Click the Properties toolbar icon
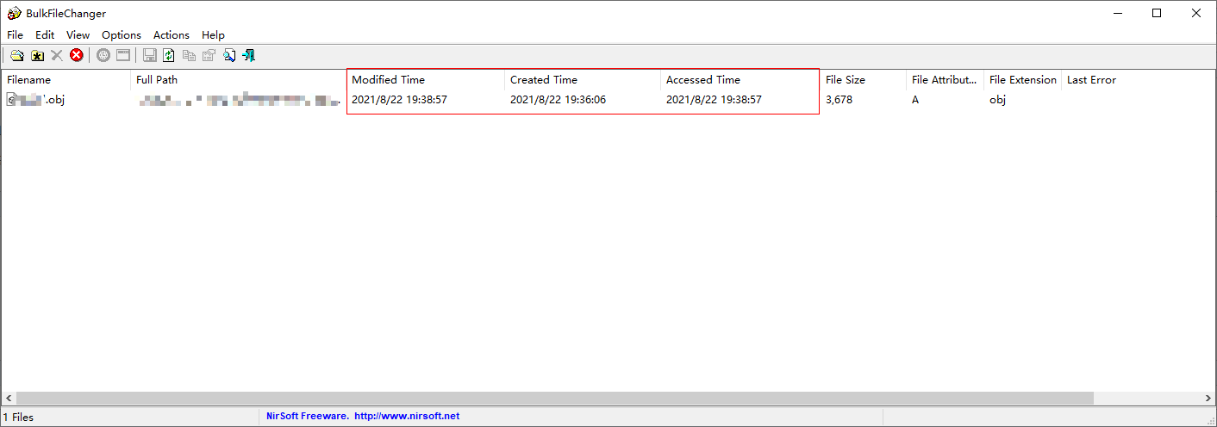The height and width of the screenshot is (427, 1217). pyautogui.click(x=209, y=55)
